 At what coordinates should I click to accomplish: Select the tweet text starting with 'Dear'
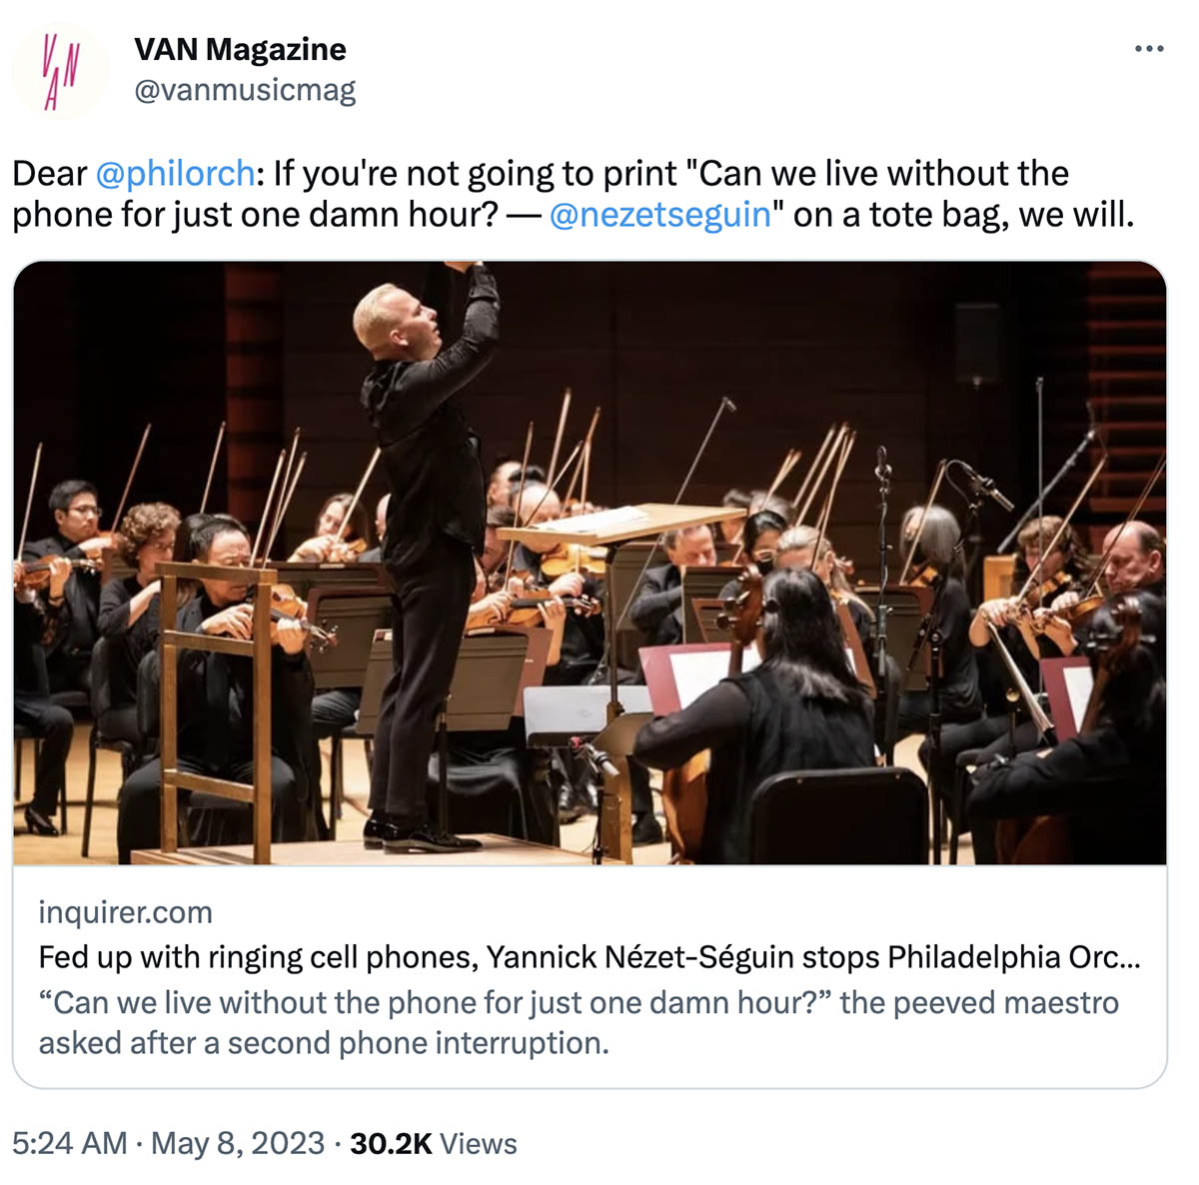[x=574, y=194]
